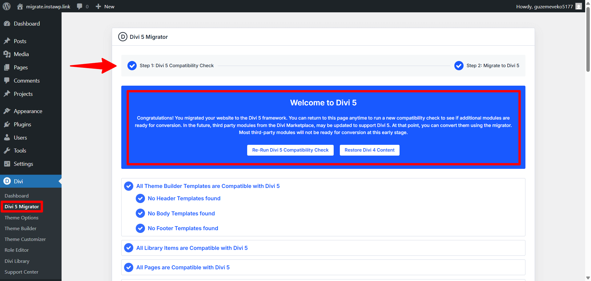The image size is (591, 281).
Task: Click the Media icon in sidebar
Action: (x=7, y=54)
